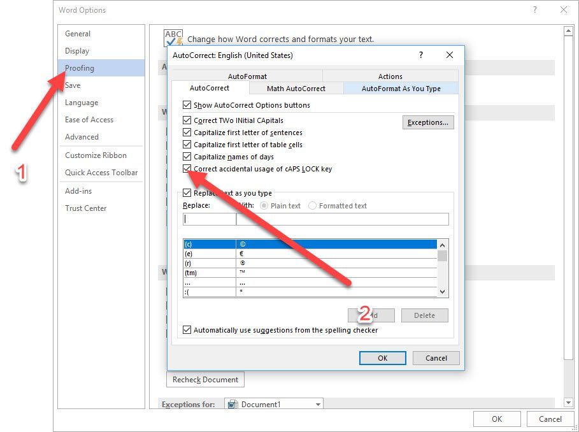
Task: Click the replacement list scroll up arrow
Action: 443,245
